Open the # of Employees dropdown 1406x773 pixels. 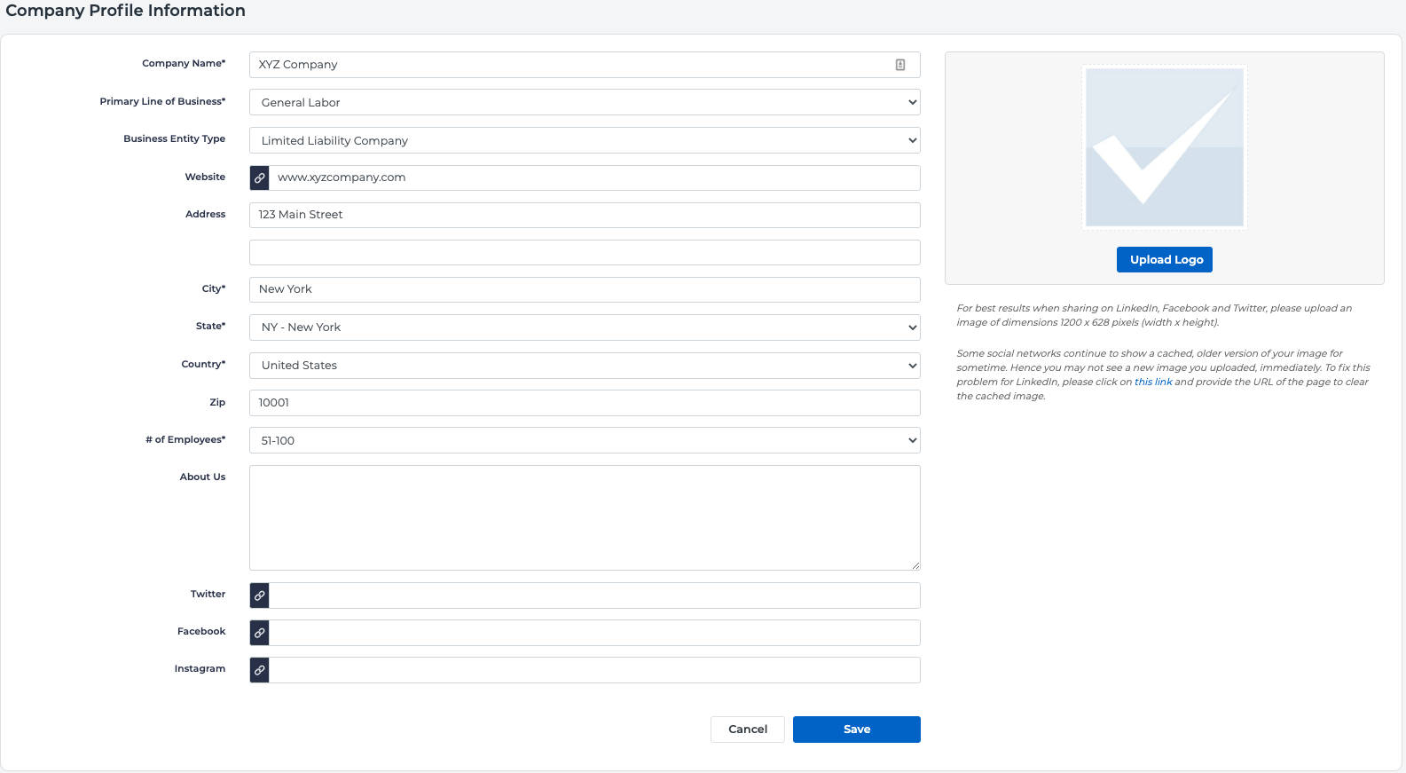coord(584,441)
